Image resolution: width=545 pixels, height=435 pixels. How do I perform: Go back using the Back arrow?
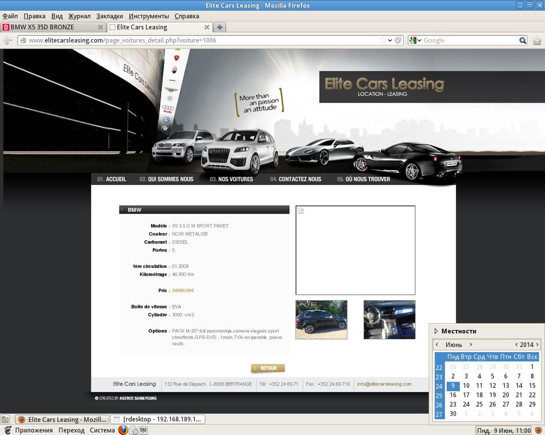click(x=7, y=40)
